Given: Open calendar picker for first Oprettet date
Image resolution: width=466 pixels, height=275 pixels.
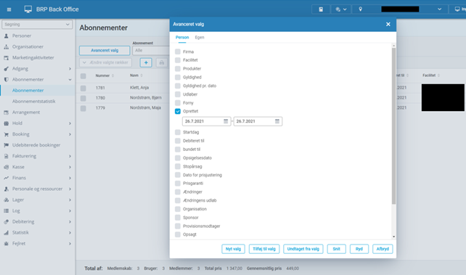Looking at the screenshot, I should (x=226, y=121).
